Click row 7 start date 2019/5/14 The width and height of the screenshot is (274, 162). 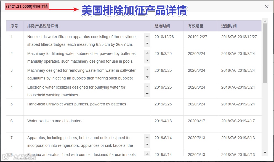163,138
